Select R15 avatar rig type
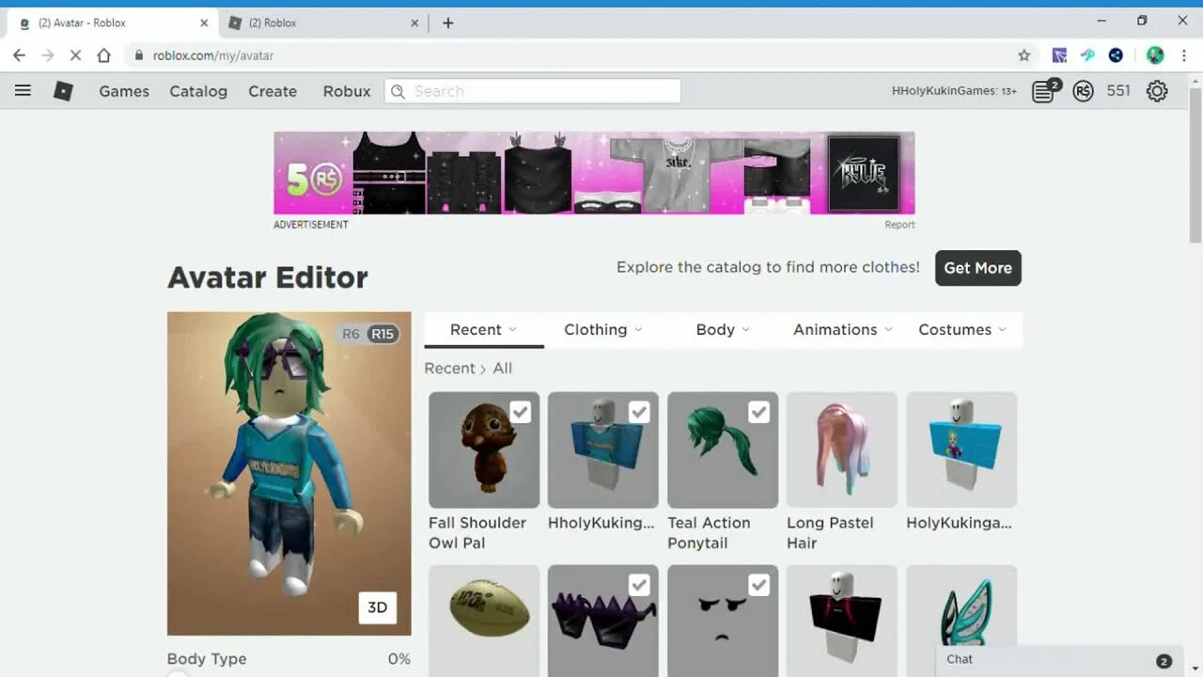1203x677 pixels. pyautogui.click(x=383, y=334)
